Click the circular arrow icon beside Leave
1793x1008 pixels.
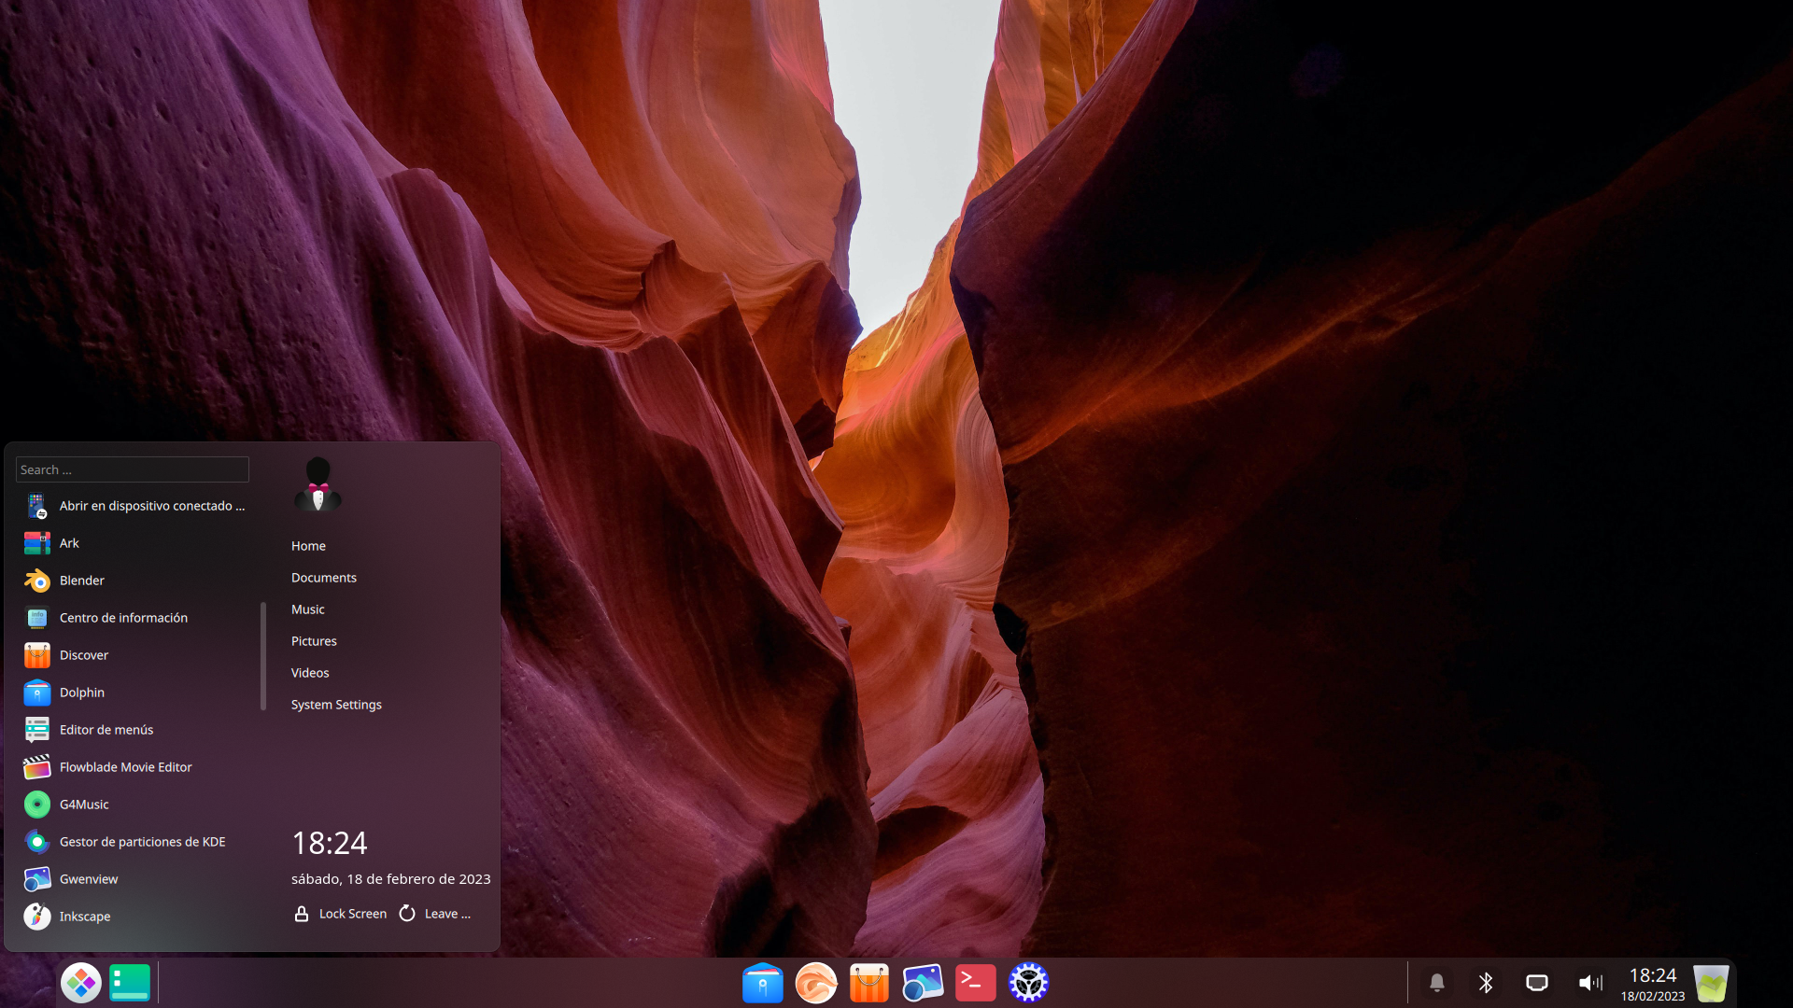point(407,914)
